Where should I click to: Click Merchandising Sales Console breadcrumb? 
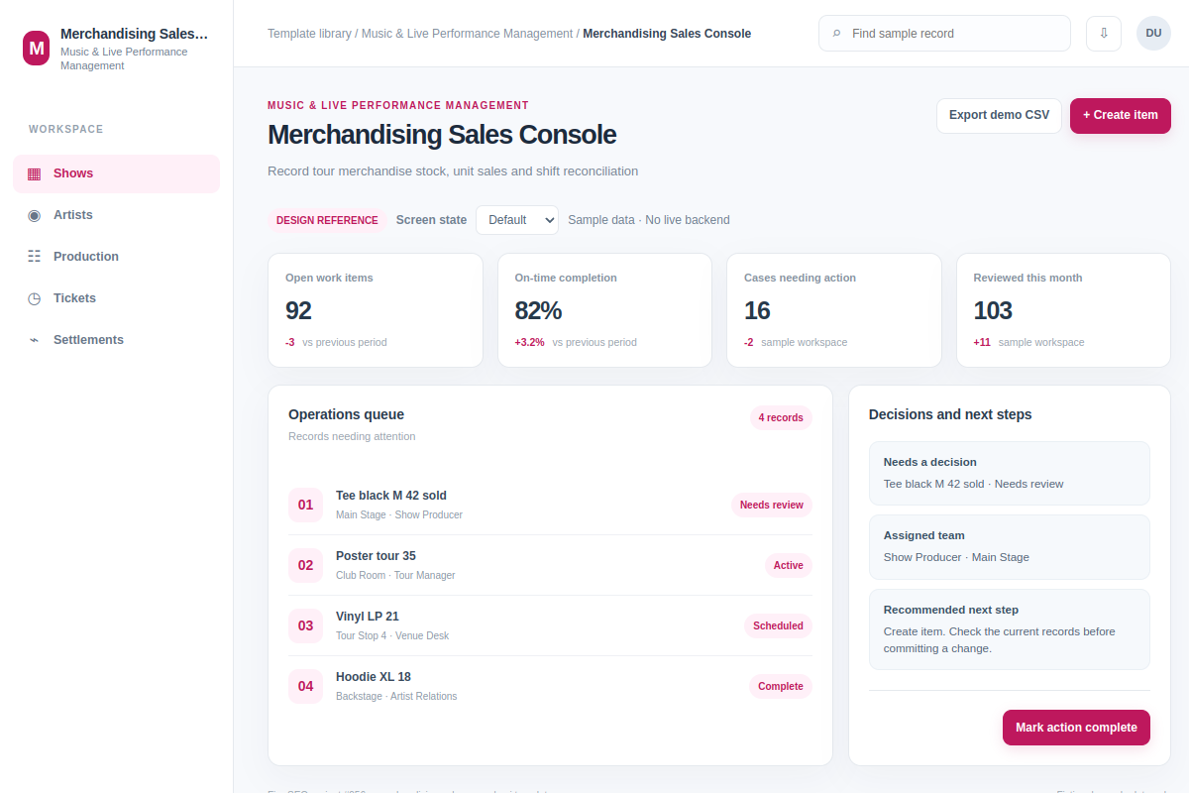(x=667, y=34)
